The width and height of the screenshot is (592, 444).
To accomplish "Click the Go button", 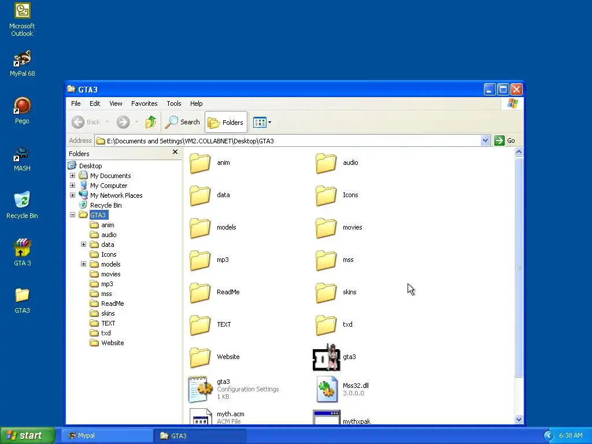I will tap(505, 141).
